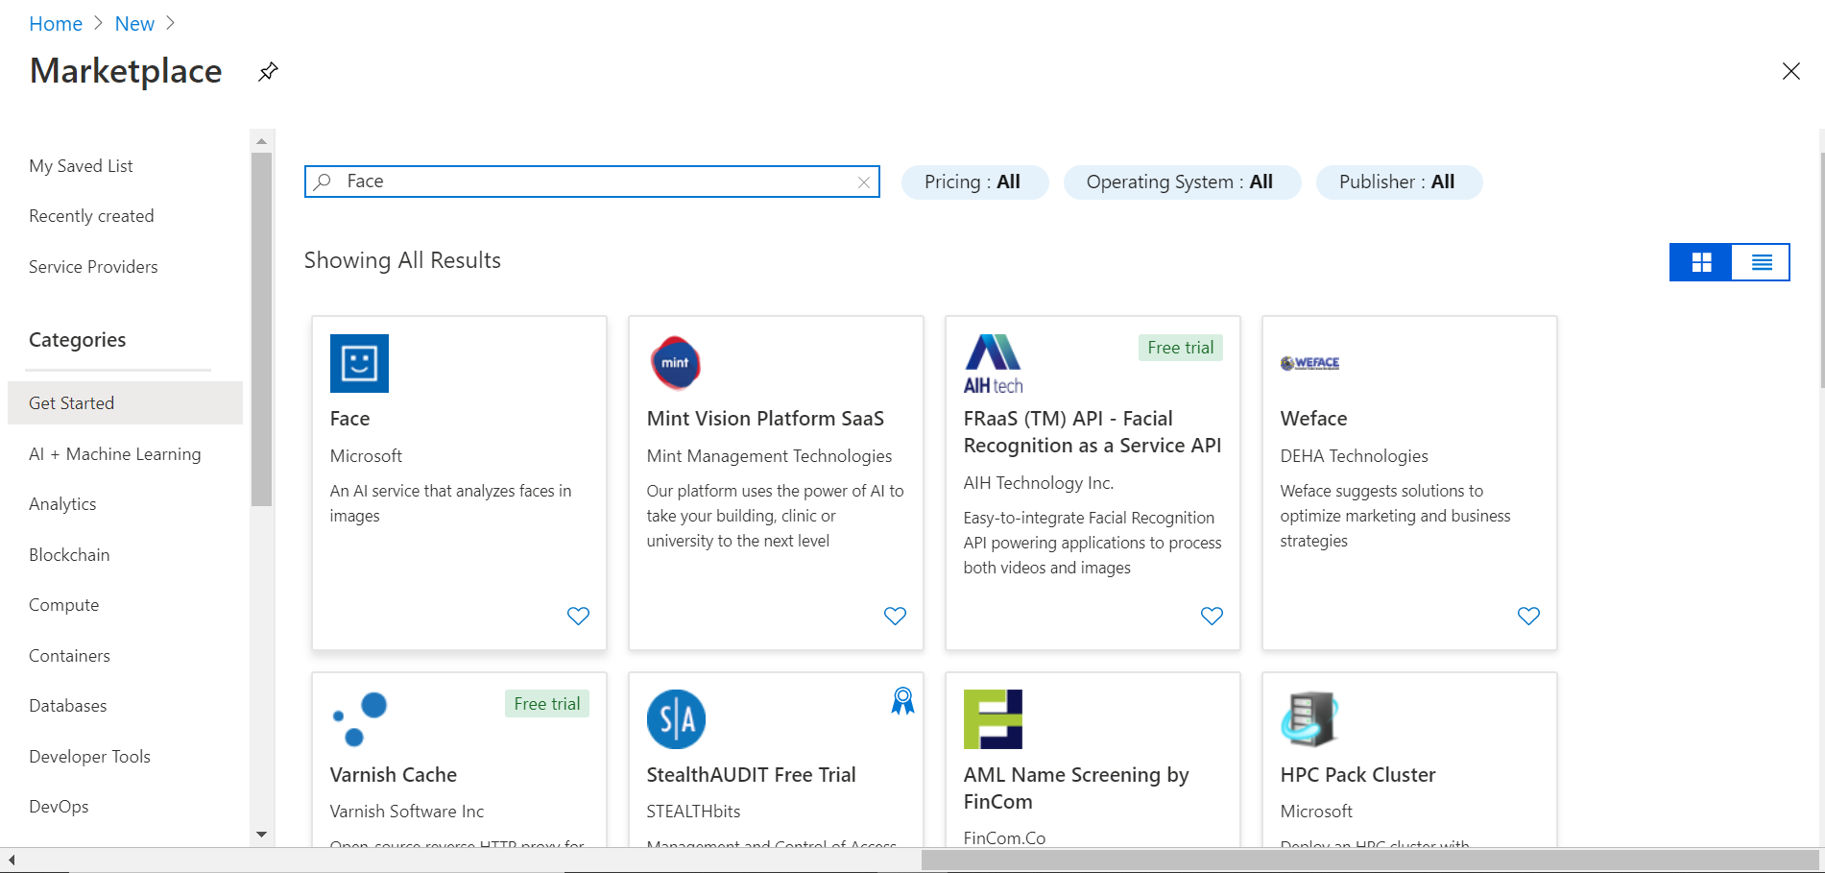Pin the Marketplace blade to dashboard
The width and height of the screenshot is (1825, 873).
click(x=268, y=72)
